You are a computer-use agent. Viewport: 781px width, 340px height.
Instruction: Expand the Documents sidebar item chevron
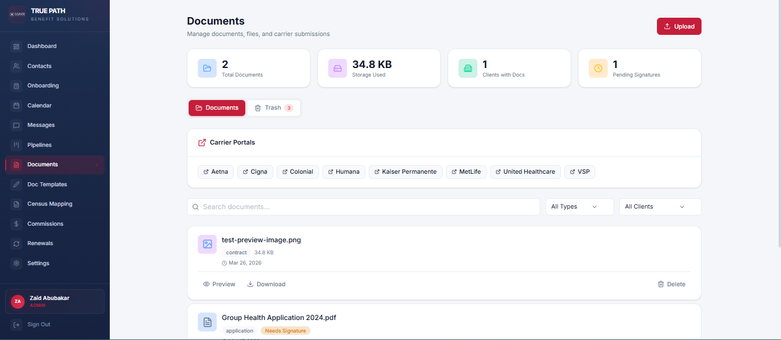[x=97, y=165]
